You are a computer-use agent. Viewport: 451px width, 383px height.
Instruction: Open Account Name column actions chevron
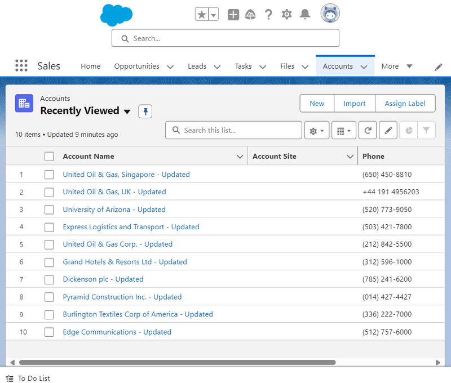(240, 157)
